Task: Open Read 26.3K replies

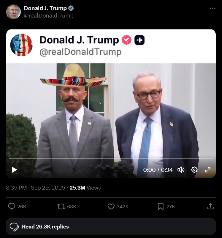Action: 111,227
